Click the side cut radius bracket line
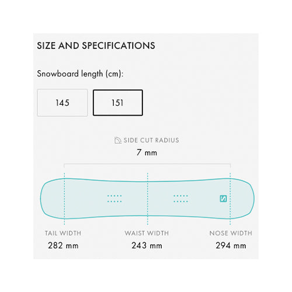Screen dimensions: 292x292 tap(147, 164)
